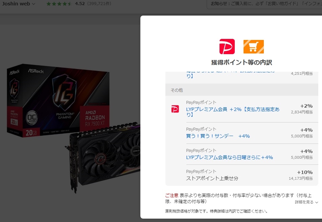The width and height of the screenshot is (322, 222).
Task: Expand 詳細を見る details
Action: (x=306, y=202)
